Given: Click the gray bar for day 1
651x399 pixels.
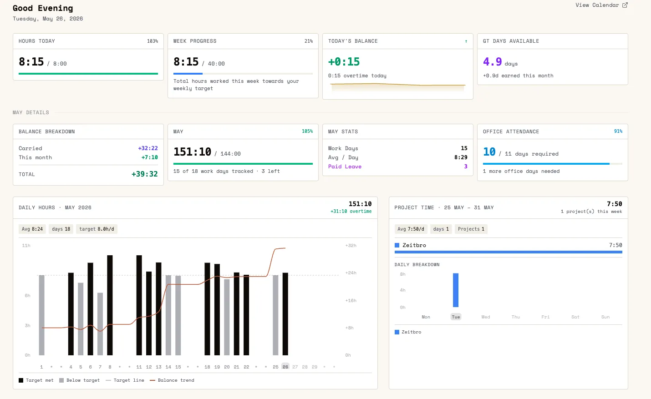Looking at the screenshot, I should [41, 315].
